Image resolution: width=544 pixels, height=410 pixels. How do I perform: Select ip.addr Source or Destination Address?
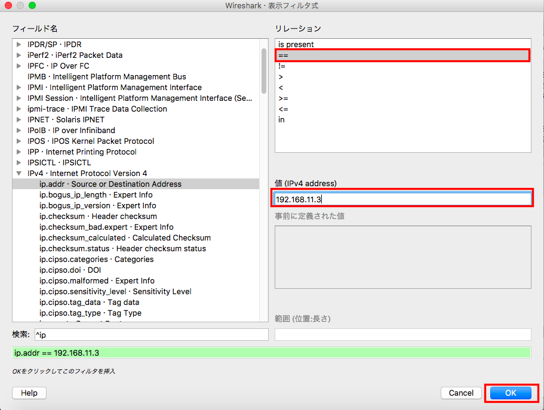(x=136, y=184)
